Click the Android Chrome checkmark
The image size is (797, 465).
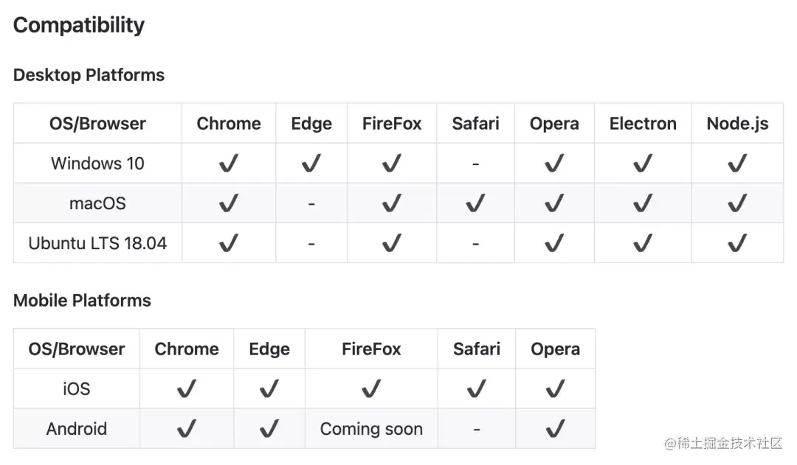pos(187,429)
